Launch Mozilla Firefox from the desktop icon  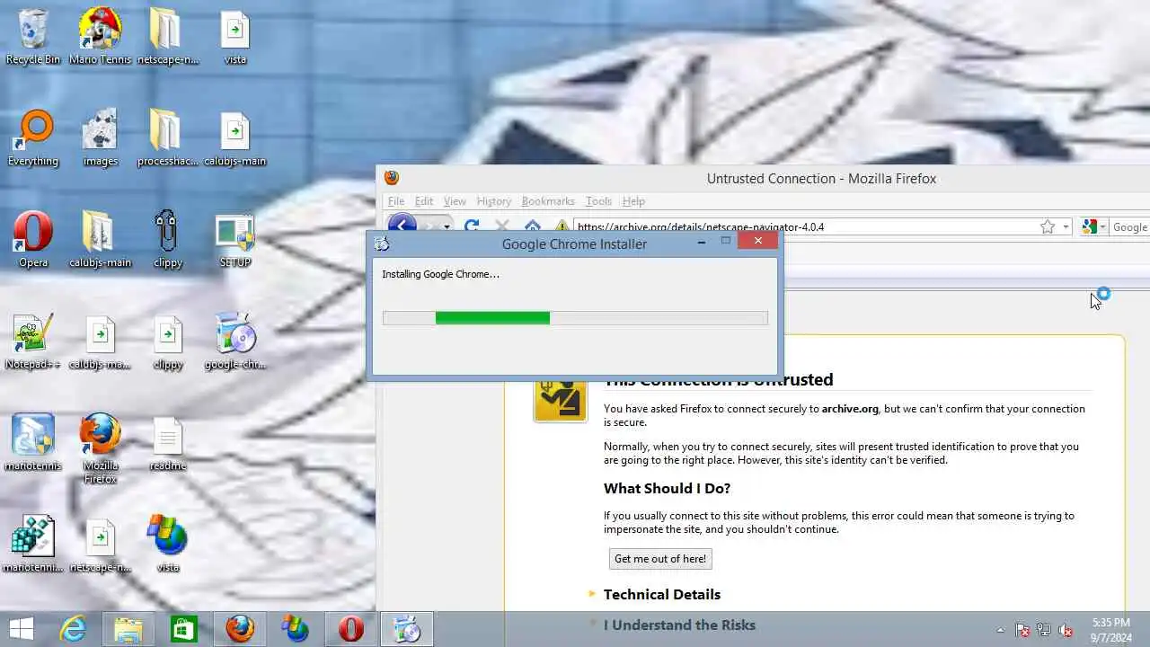100,448
